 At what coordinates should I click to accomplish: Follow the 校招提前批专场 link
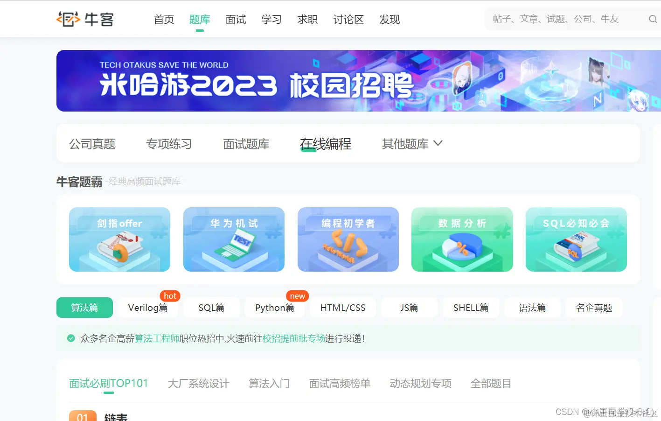(294, 338)
